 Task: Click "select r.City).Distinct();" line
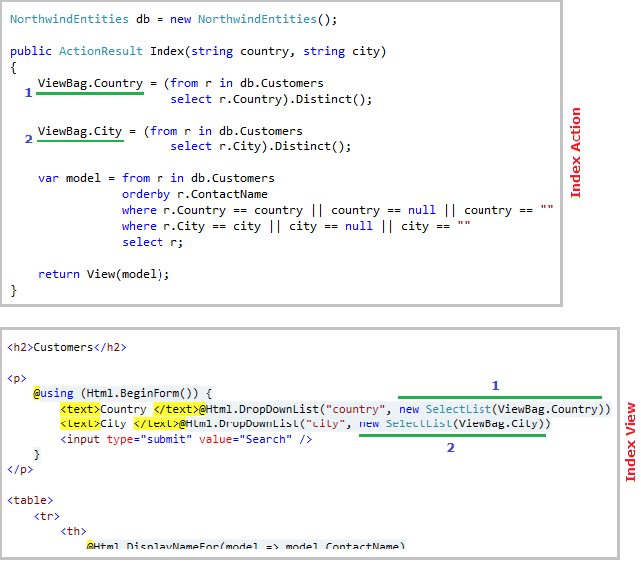261,146
